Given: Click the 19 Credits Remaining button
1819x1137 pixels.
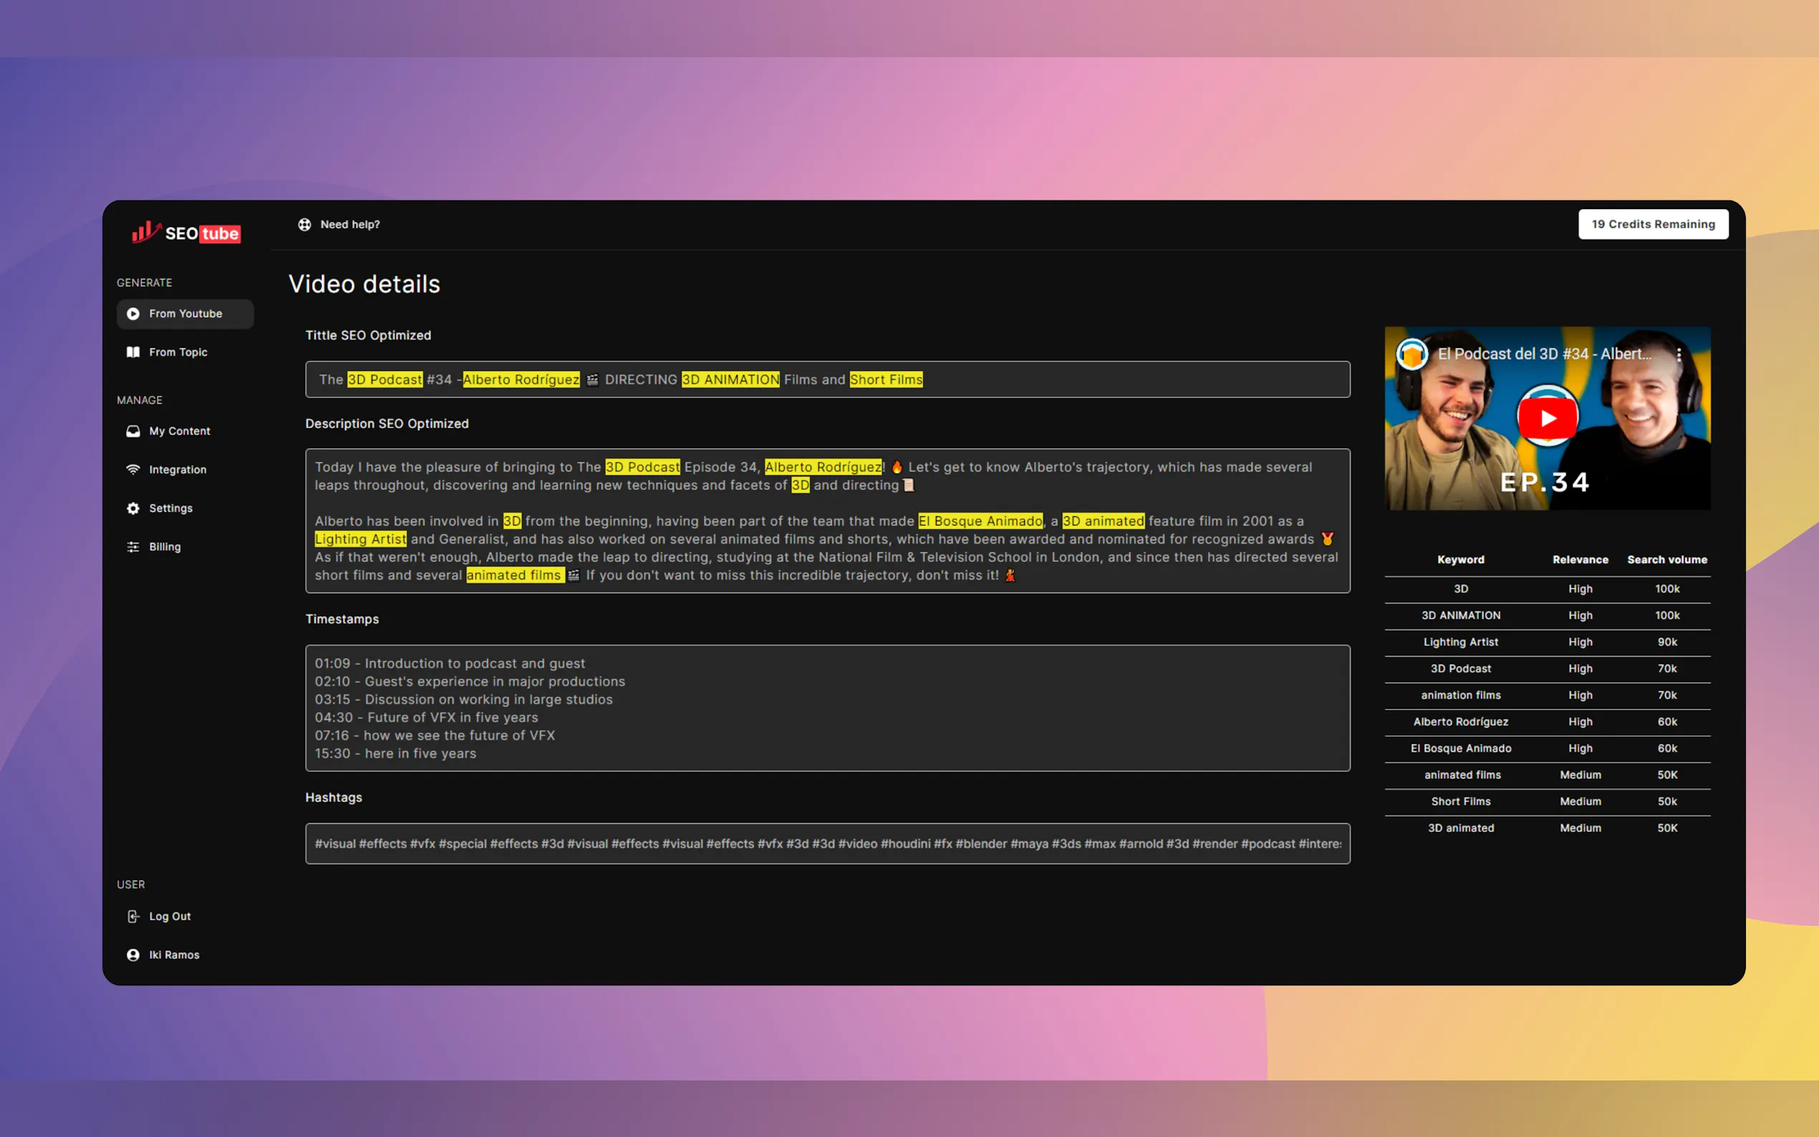Looking at the screenshot, I should point(1652,224).
